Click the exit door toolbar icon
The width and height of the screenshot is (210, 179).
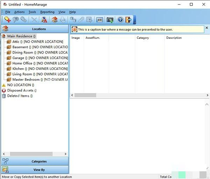click(128, 20)
